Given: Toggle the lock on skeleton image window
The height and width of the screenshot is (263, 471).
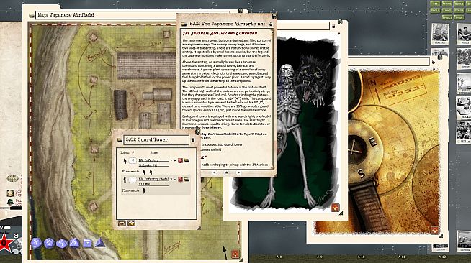Looking at the screenshot, I should 333,27.
